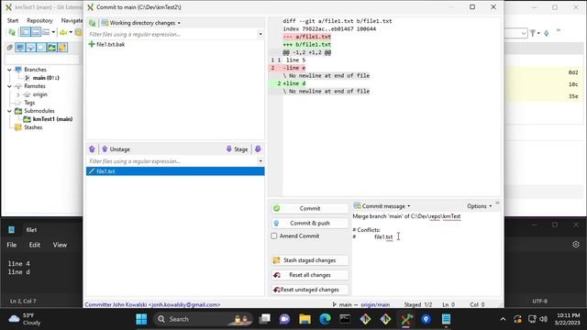Expand the origin remote node
This screenshot has width=587, height=330.
pos(17,94)
